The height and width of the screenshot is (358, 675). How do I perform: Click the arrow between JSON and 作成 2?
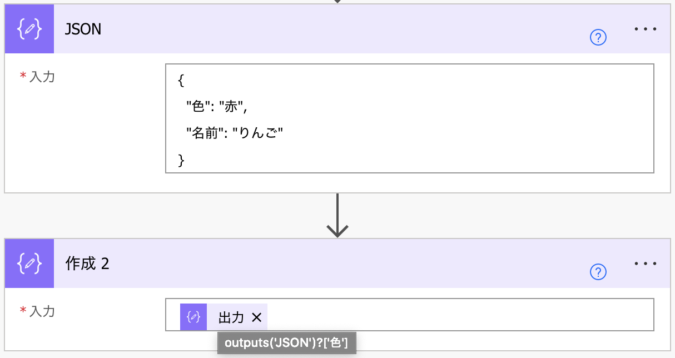(x=337, y=216)
